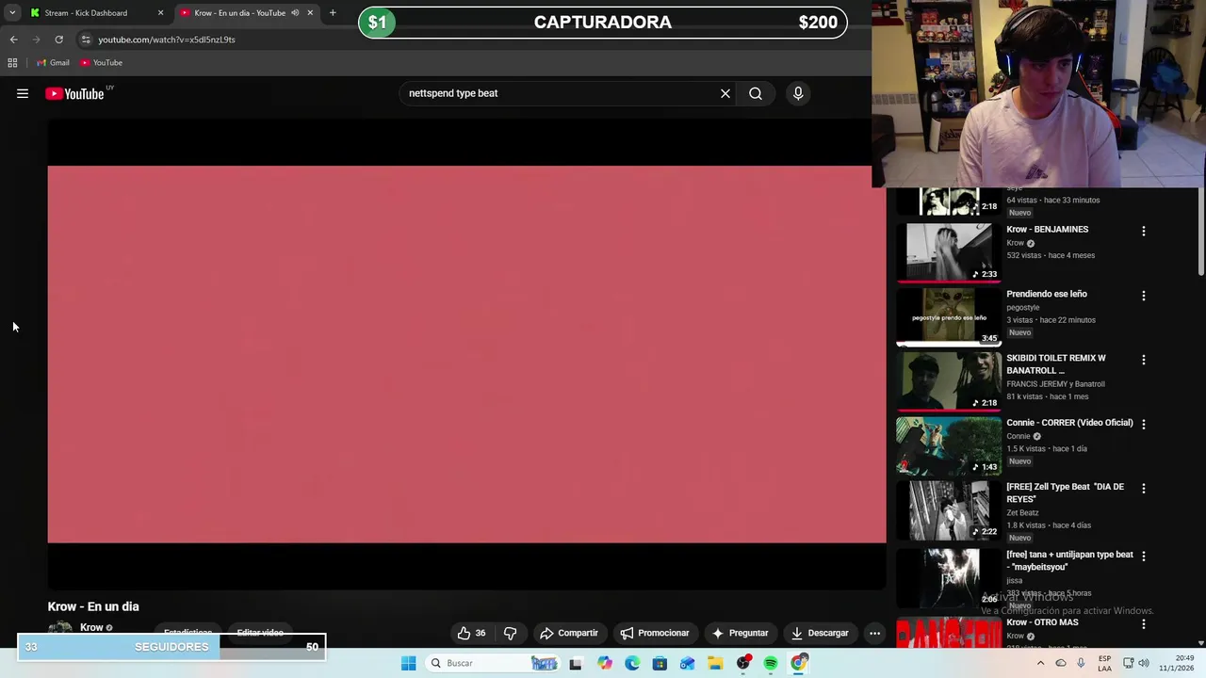Mute the audio on the YouTube tab
Image resolution: width=1206 pixels, height=678 pixels.
point(295,13)
